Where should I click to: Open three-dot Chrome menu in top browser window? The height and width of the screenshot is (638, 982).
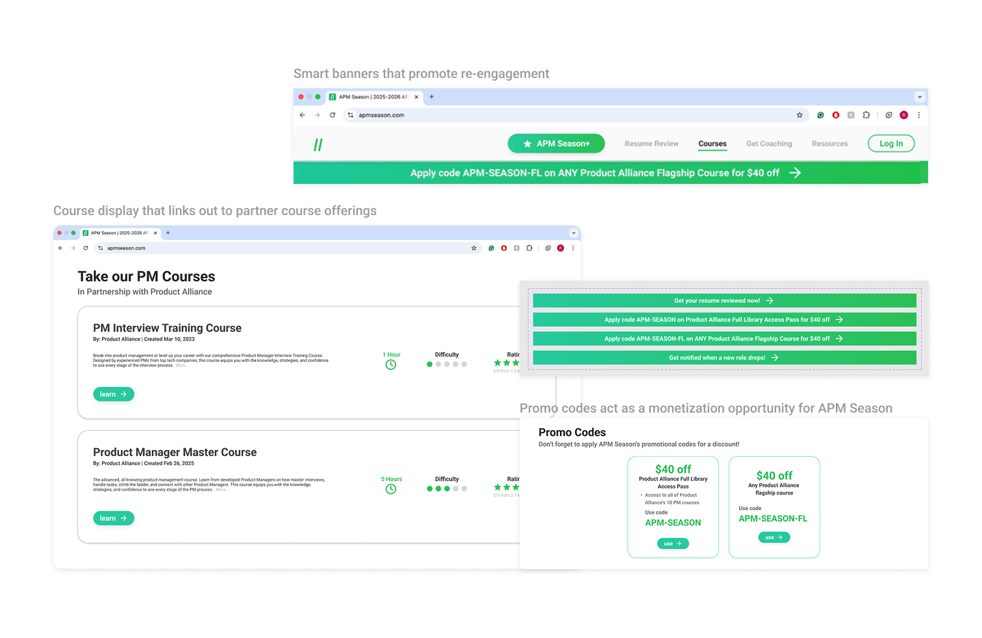[919, 115]
